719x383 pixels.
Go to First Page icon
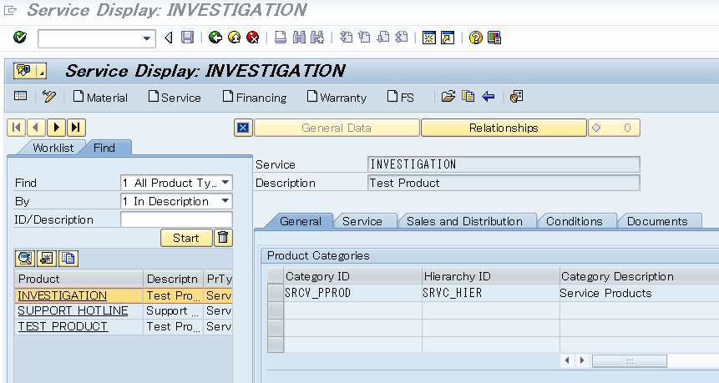347,38
